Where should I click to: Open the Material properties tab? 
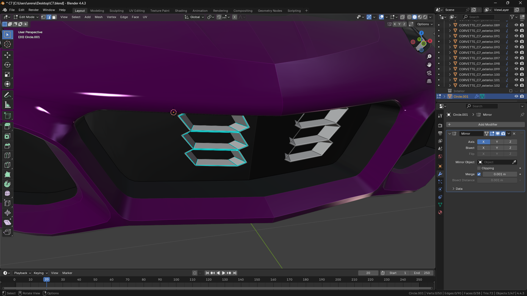(440, 212)
